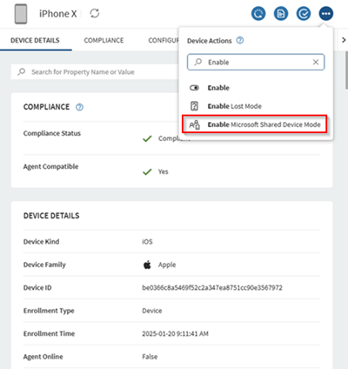This screenshot has height=369, width=348.
Task: Click the Device ID value string
Action: (x=212, y=287)
